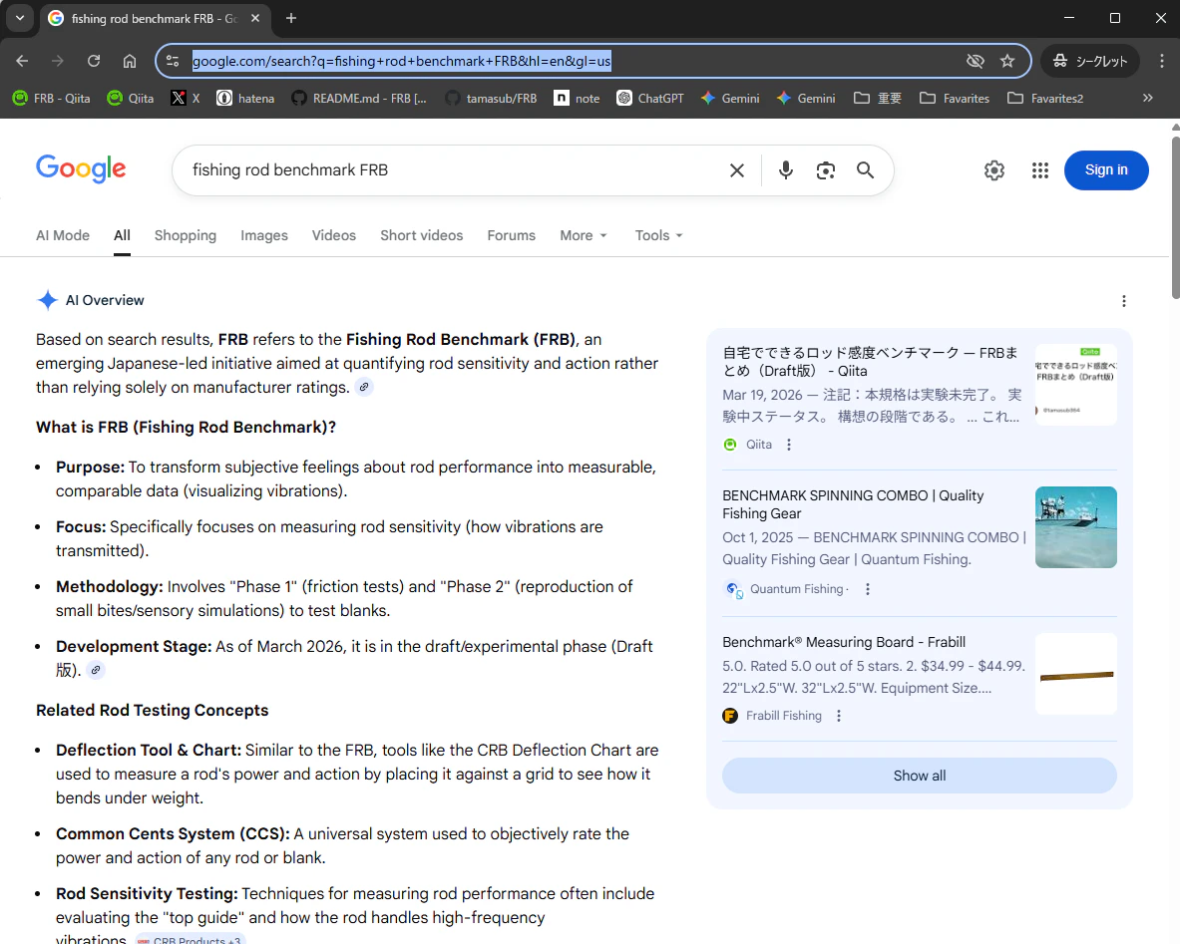Click the Sign in button

[1106, 170]
